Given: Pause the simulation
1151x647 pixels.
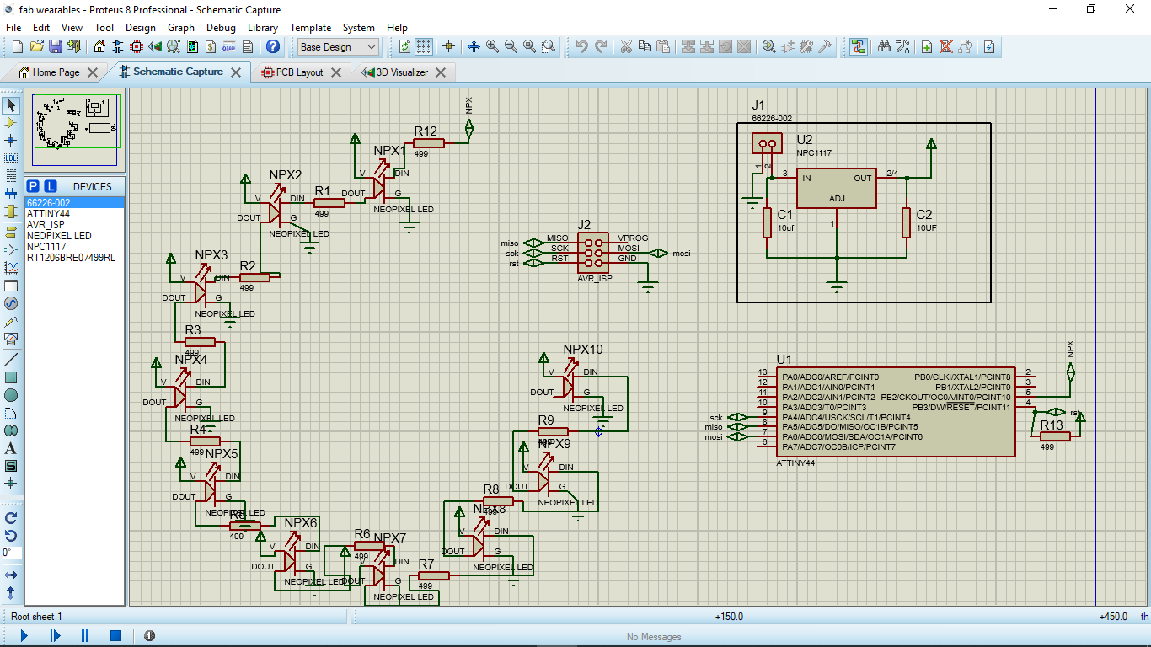Looking at the screenshot, I should click(x=85, y=636).
